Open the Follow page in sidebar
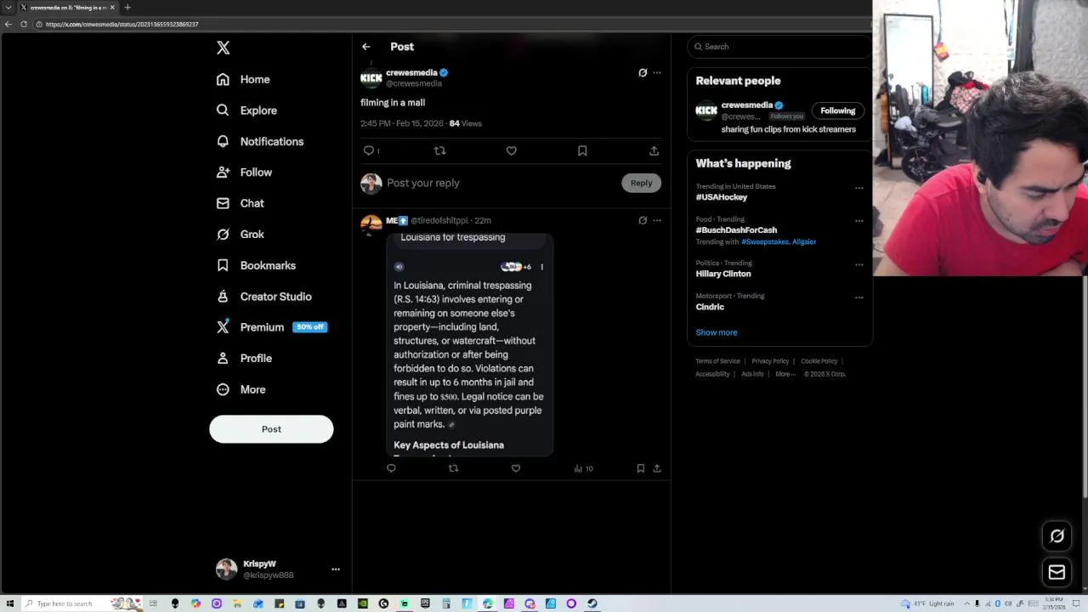Screen dimensions: 1088x612 pyautogui.click(x=244, y=172)
